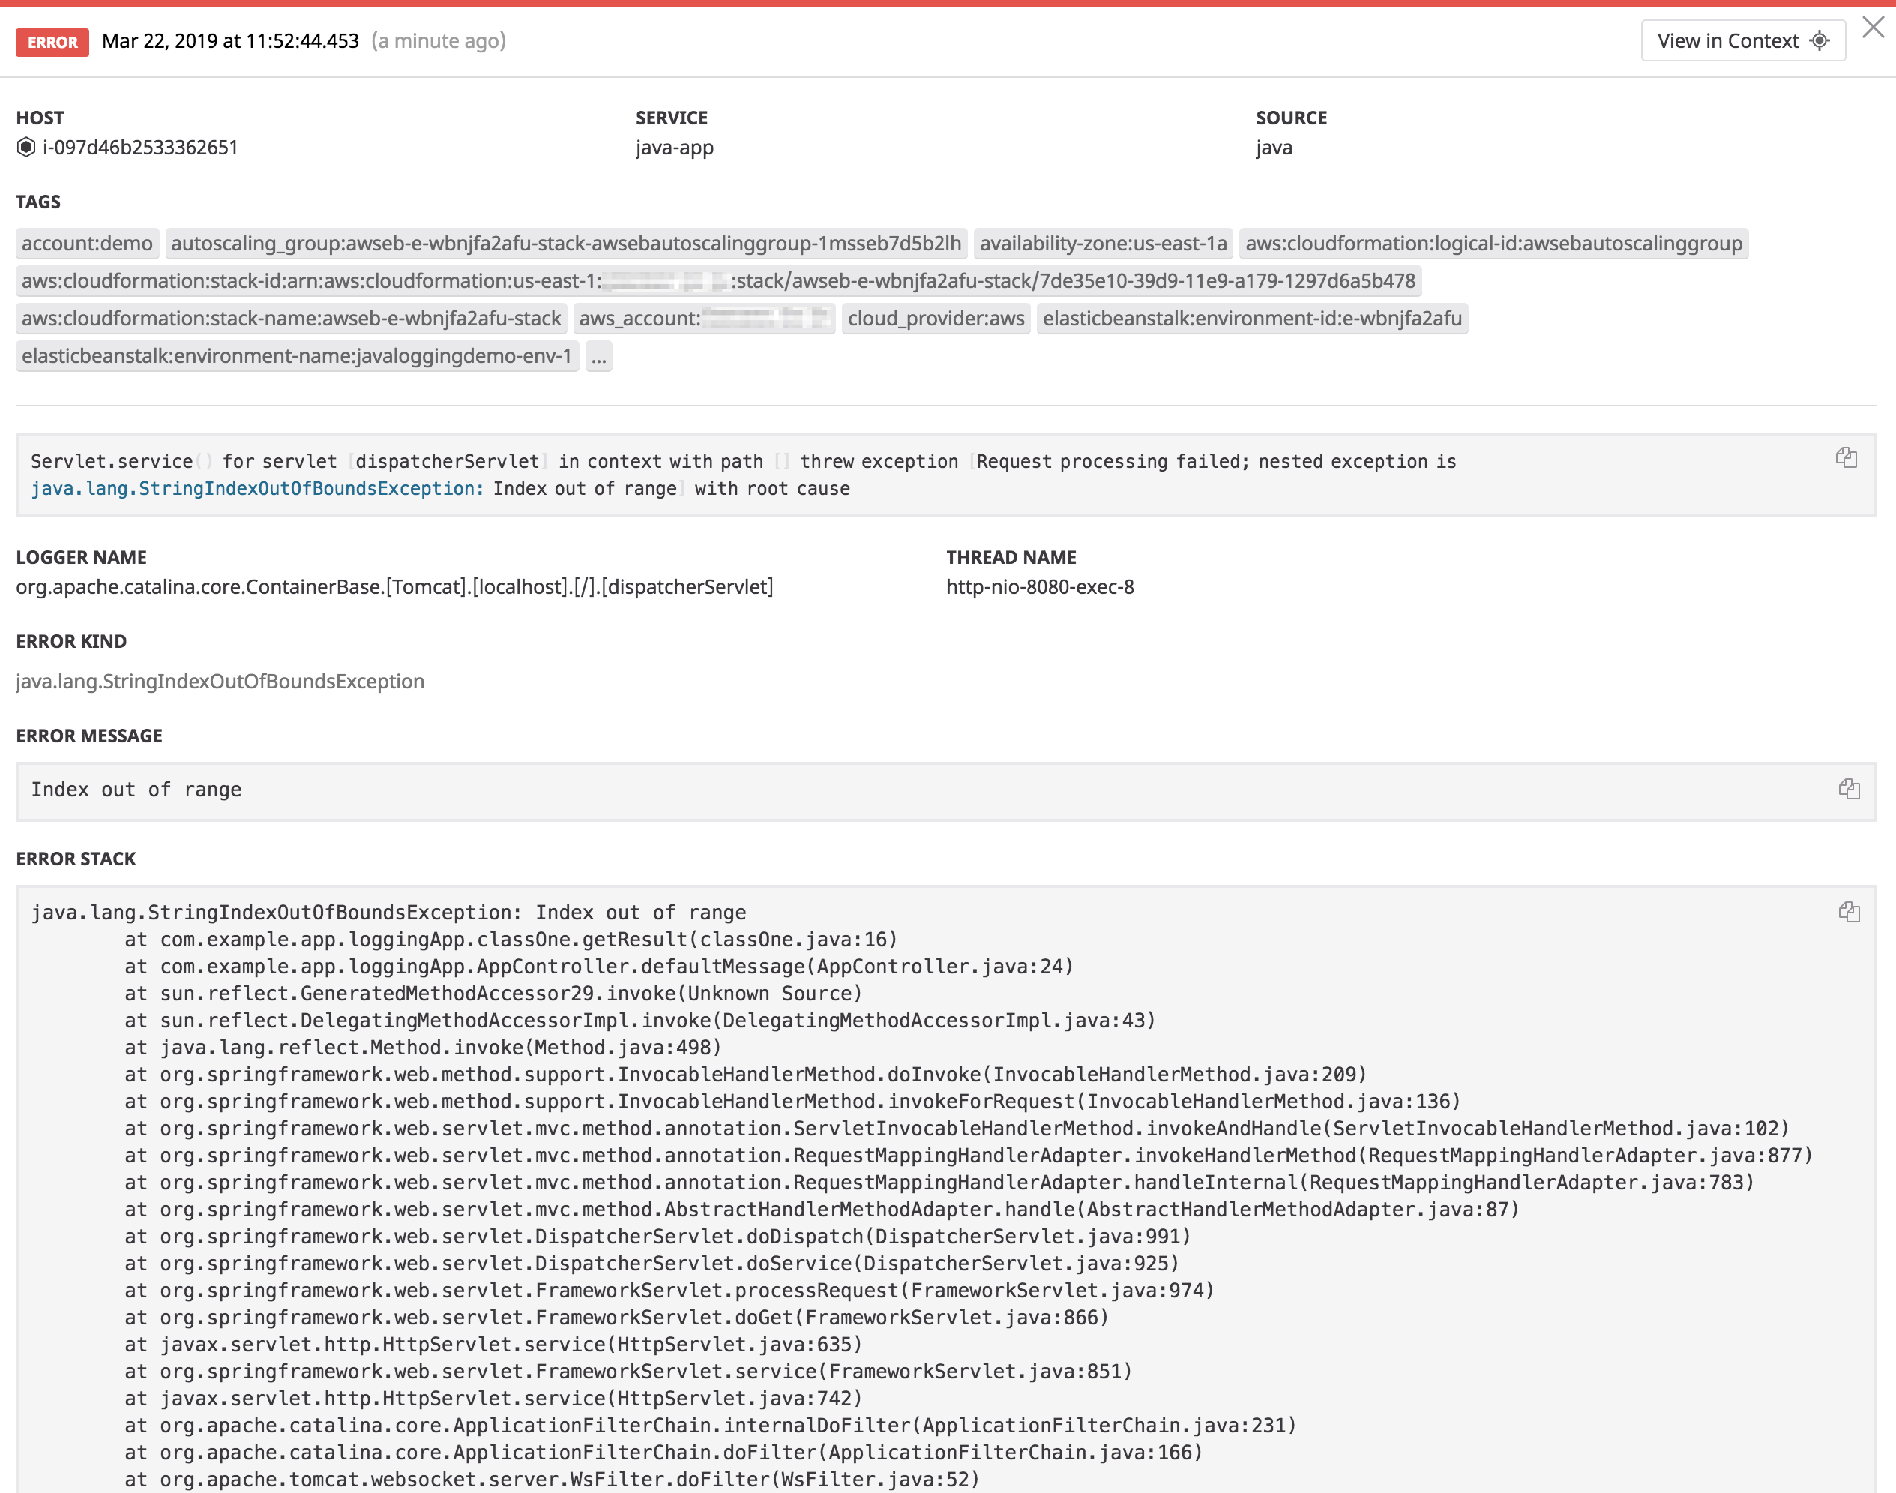Click the ERROR severity badge

point(52,42)
